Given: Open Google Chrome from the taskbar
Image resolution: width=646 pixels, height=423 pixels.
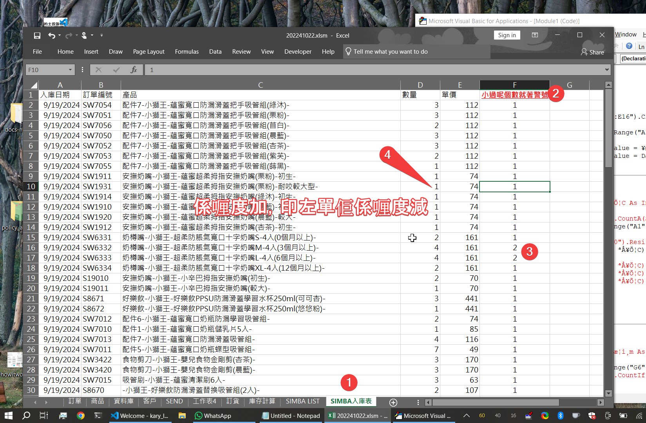Looking at the screenshot, I should (81, 416).
